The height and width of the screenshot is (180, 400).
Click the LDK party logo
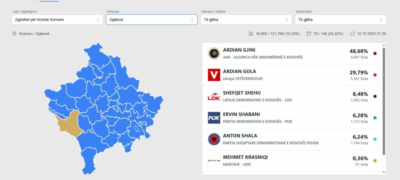[x=214, y=96]
